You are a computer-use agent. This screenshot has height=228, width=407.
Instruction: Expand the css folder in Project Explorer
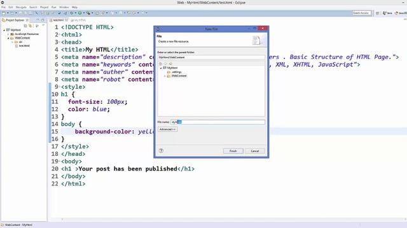pyautogui.click(x=13, y=42)
